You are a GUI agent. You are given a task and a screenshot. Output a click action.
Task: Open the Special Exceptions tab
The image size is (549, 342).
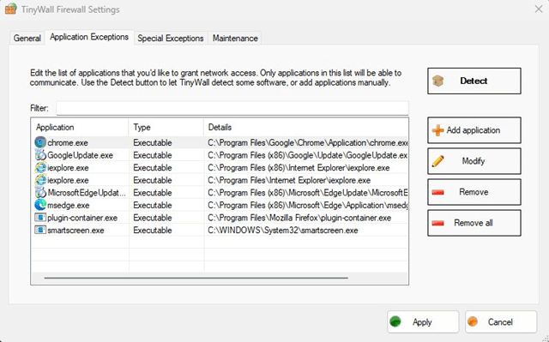[171, 38]
